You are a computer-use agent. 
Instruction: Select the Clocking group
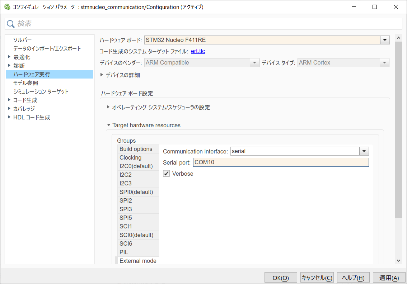click(x=138, y=157)
